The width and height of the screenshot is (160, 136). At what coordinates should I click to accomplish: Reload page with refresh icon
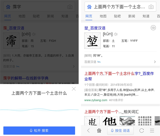[x=141, y=131]
